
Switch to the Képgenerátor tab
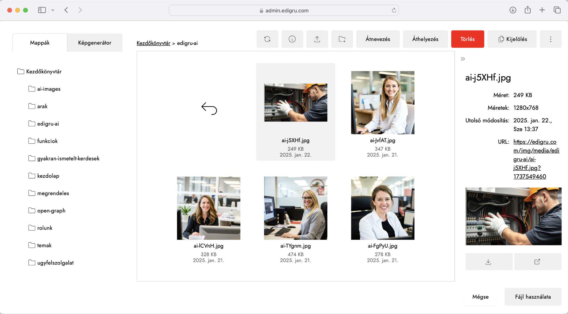pyautogui.click(x=95, y=42)
